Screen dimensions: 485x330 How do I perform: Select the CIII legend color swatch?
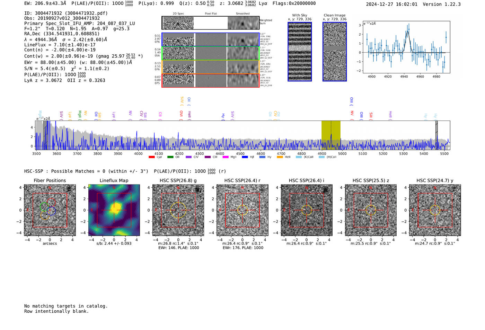pyautogui.click(x=208, y=157)
